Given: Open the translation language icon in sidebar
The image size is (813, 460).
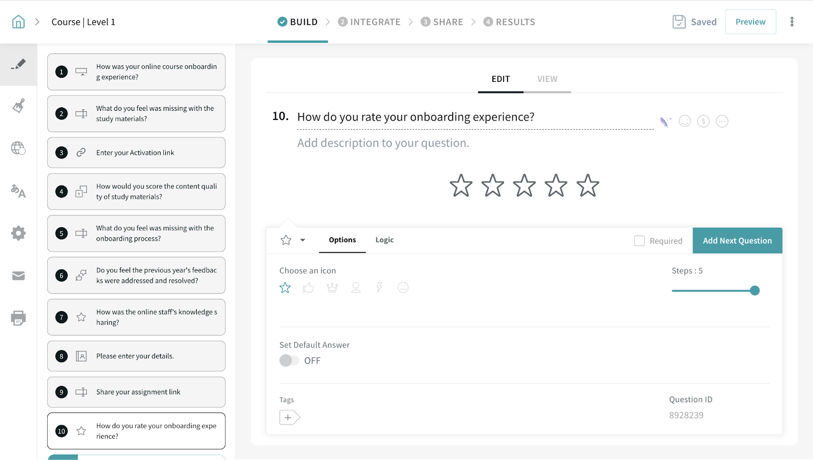Looking at the screenshot, I should click(18, 191).
